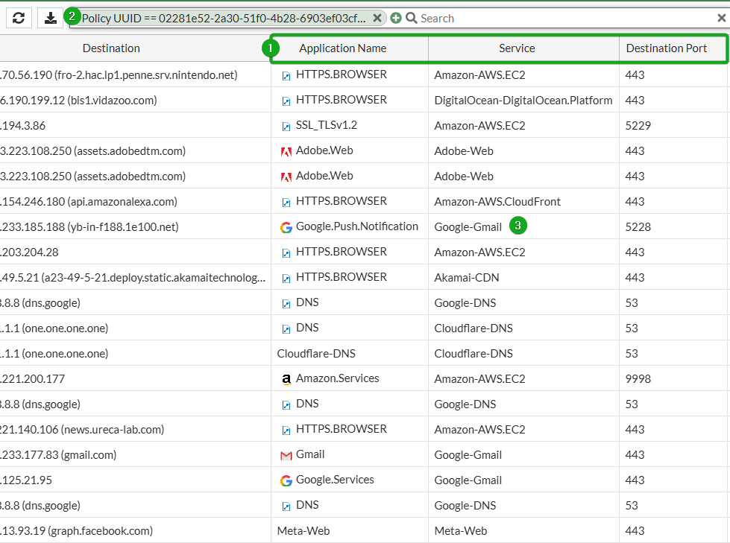Viewport: 730px width, 543px height.
Task: Select destination port 5229 cell
Action: pyautogui.click(x=638, y=126)
